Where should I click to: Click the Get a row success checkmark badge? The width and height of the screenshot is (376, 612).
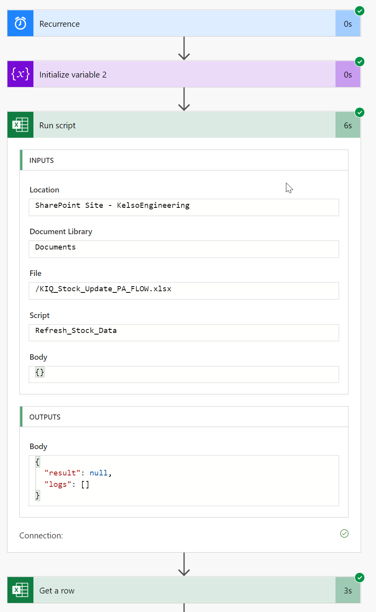click(359, 577)
